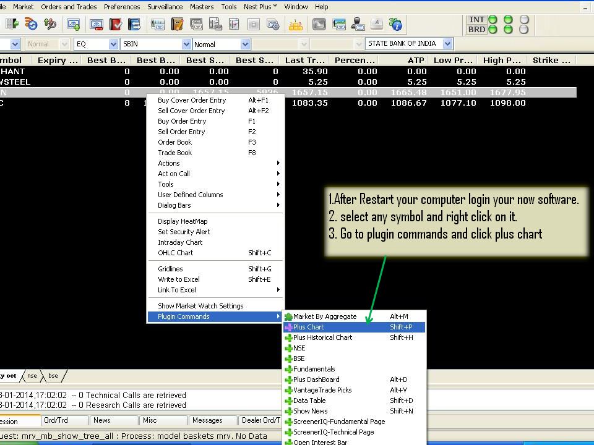Click the notebook with pencil toolbar icon
The height and width of the screenshot is (445, 594).
[177, 25]
